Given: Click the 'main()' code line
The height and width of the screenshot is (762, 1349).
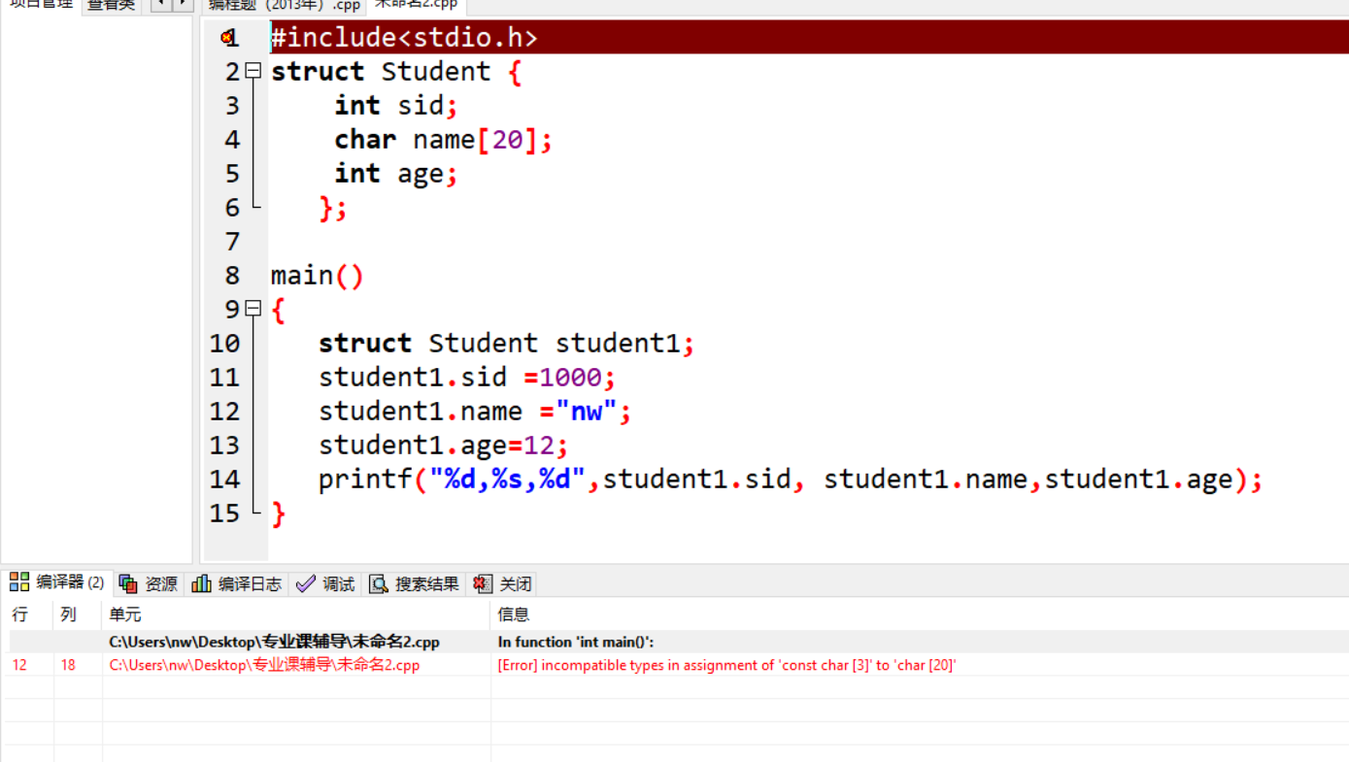Looking at the screenshot, I should point(318,276).
